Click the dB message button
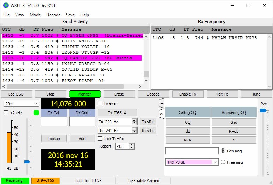Screen dimensions: 273x185 [x=188, y=131]
